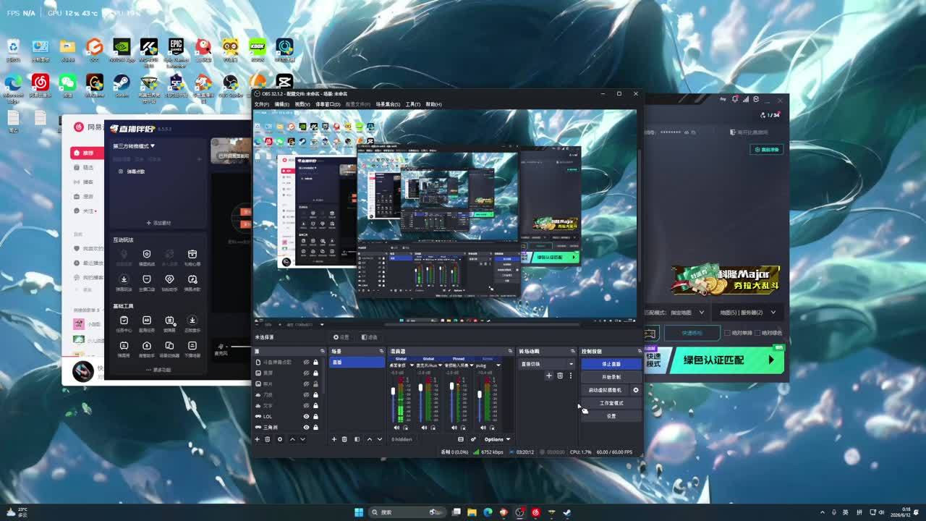The image size is (926, 521).
Task: Show the hidden top source in list
Action: 306,362
